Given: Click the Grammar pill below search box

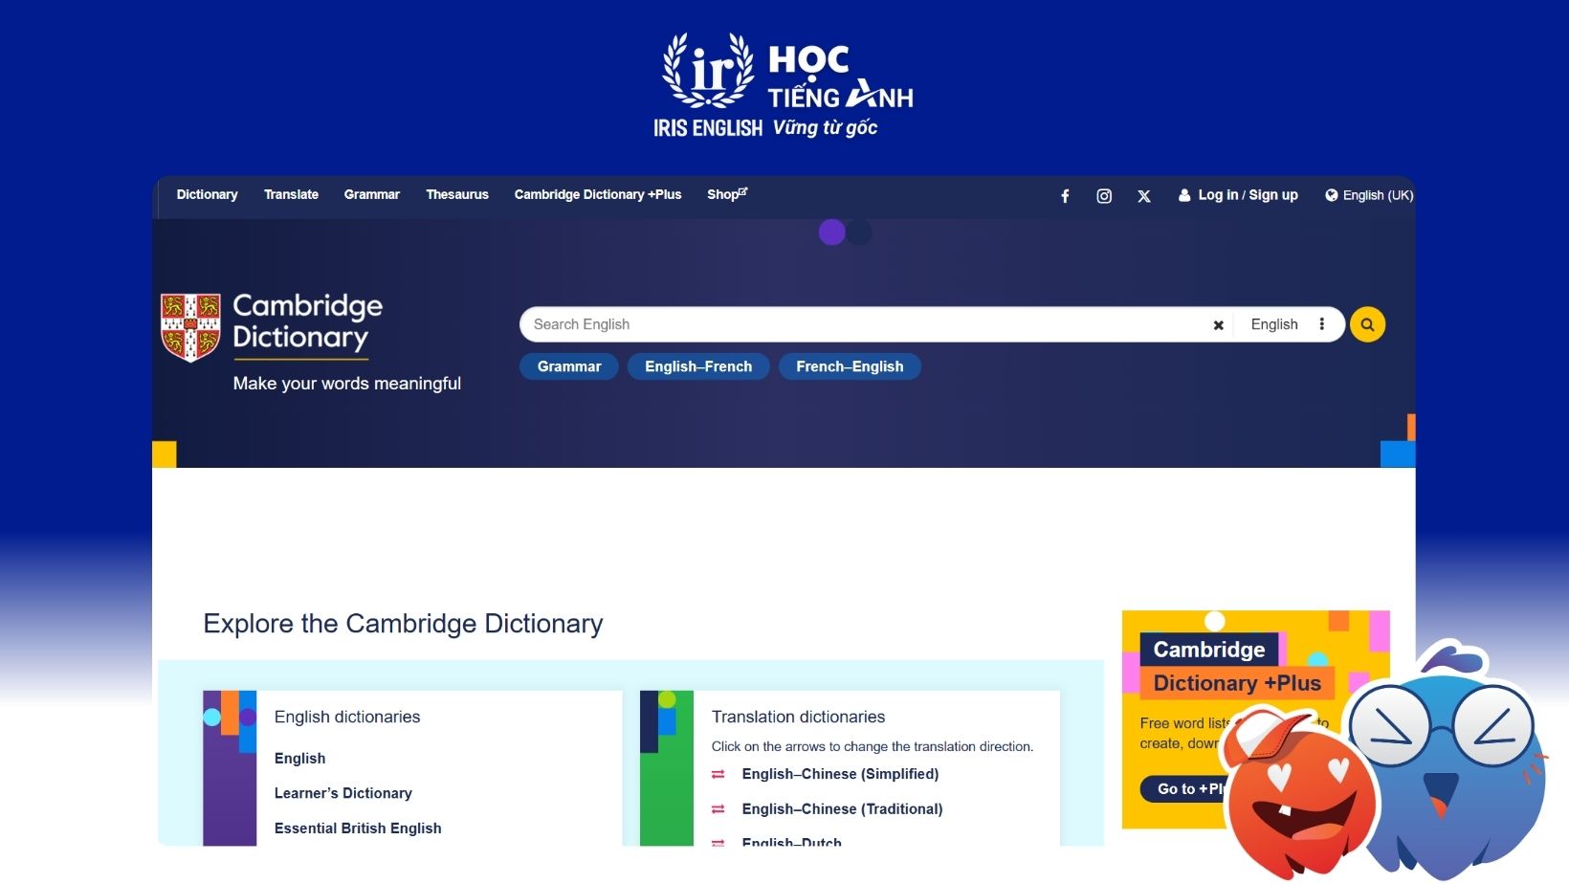Looking at the screenshot, I should point(569,366).
